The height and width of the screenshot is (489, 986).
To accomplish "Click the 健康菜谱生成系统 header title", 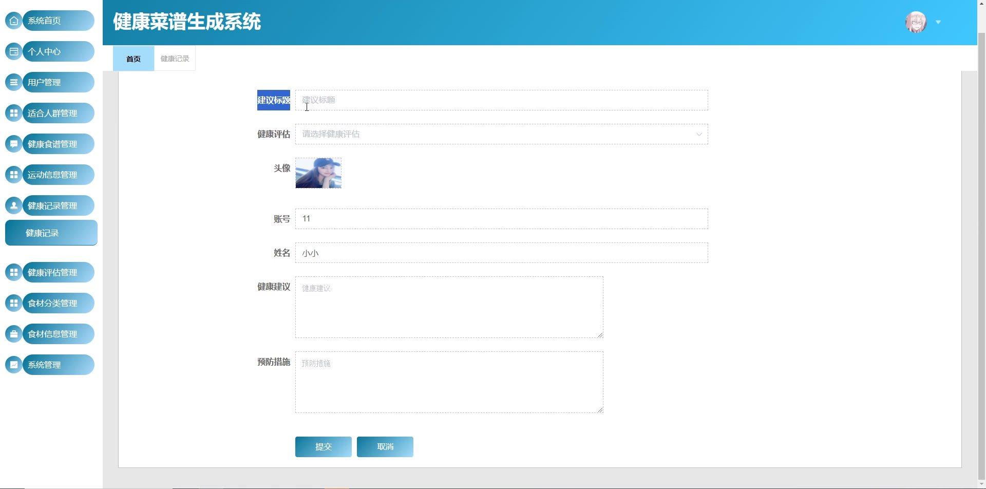I will 187,22.
